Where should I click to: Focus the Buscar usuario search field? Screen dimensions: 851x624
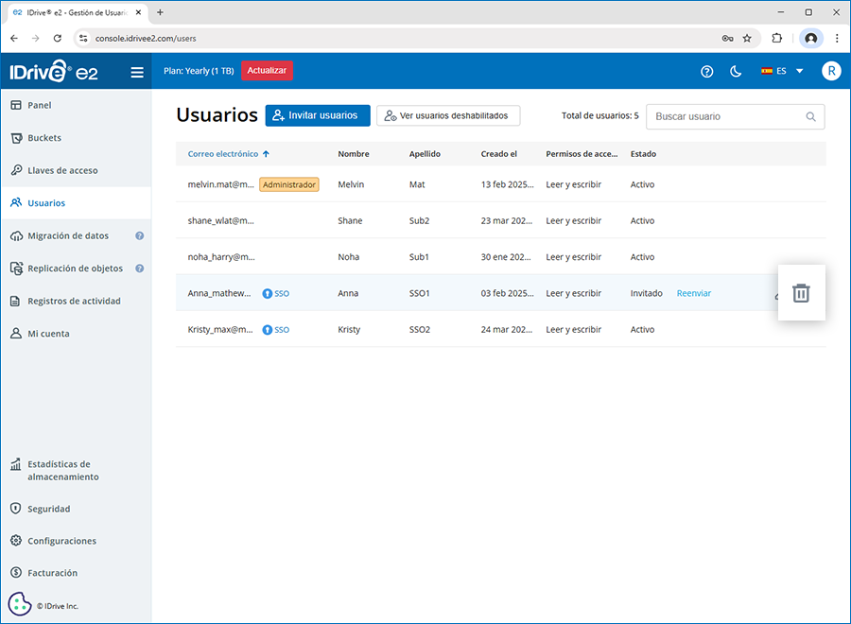point(726,116)
